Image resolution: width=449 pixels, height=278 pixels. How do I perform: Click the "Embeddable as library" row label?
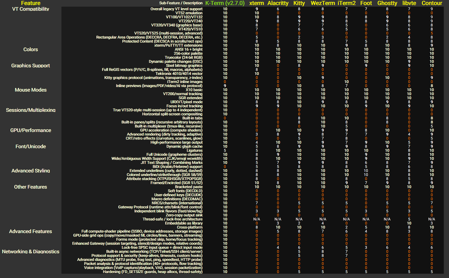tap(184, 223)
